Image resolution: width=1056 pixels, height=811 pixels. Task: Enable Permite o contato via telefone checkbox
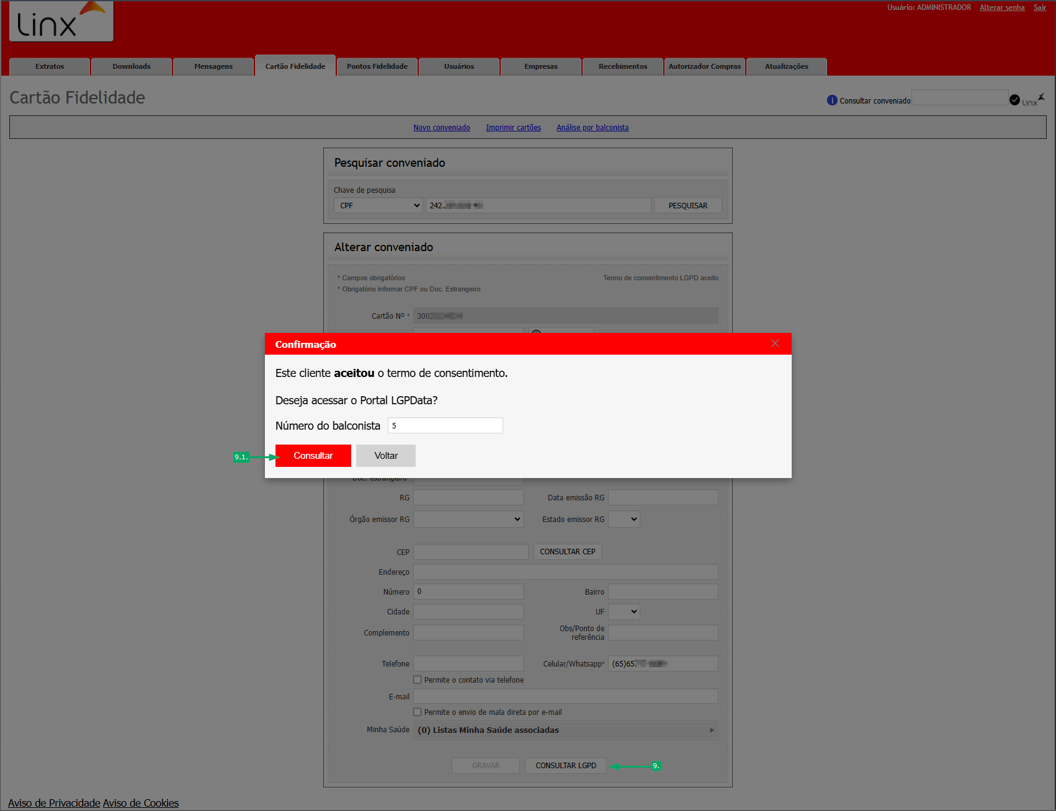pyautogui.click(x=418, y=680)
